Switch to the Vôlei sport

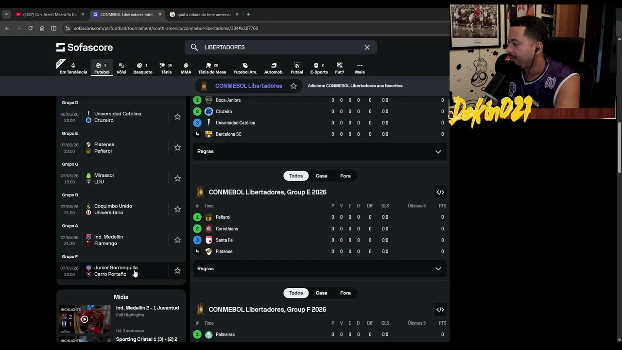point(121,68)
